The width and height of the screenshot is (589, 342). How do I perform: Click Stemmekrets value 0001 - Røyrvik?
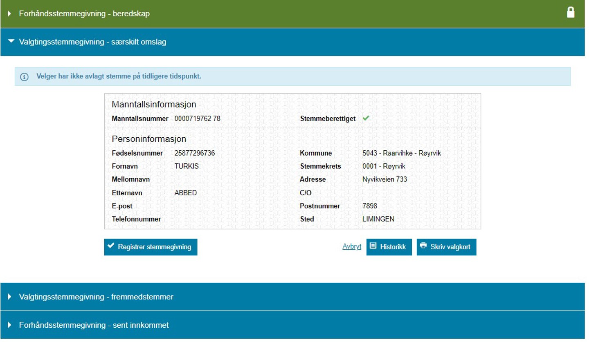(384, 166)
